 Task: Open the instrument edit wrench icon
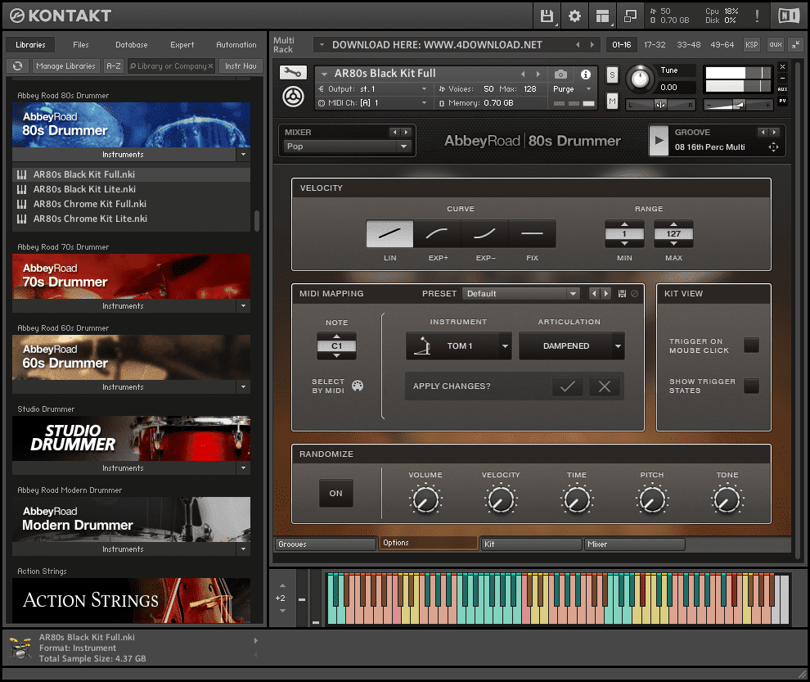293,72
